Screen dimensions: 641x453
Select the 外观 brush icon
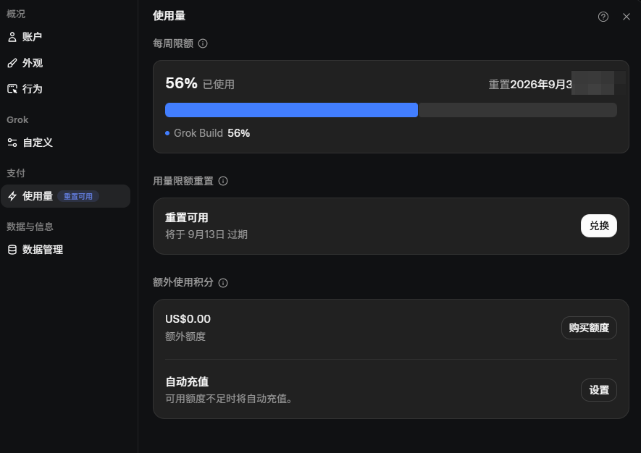tap(12, 63)
